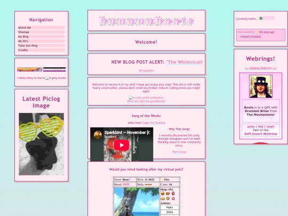Click the Hello Kitty scrolling marquee text

pos(31,78)
